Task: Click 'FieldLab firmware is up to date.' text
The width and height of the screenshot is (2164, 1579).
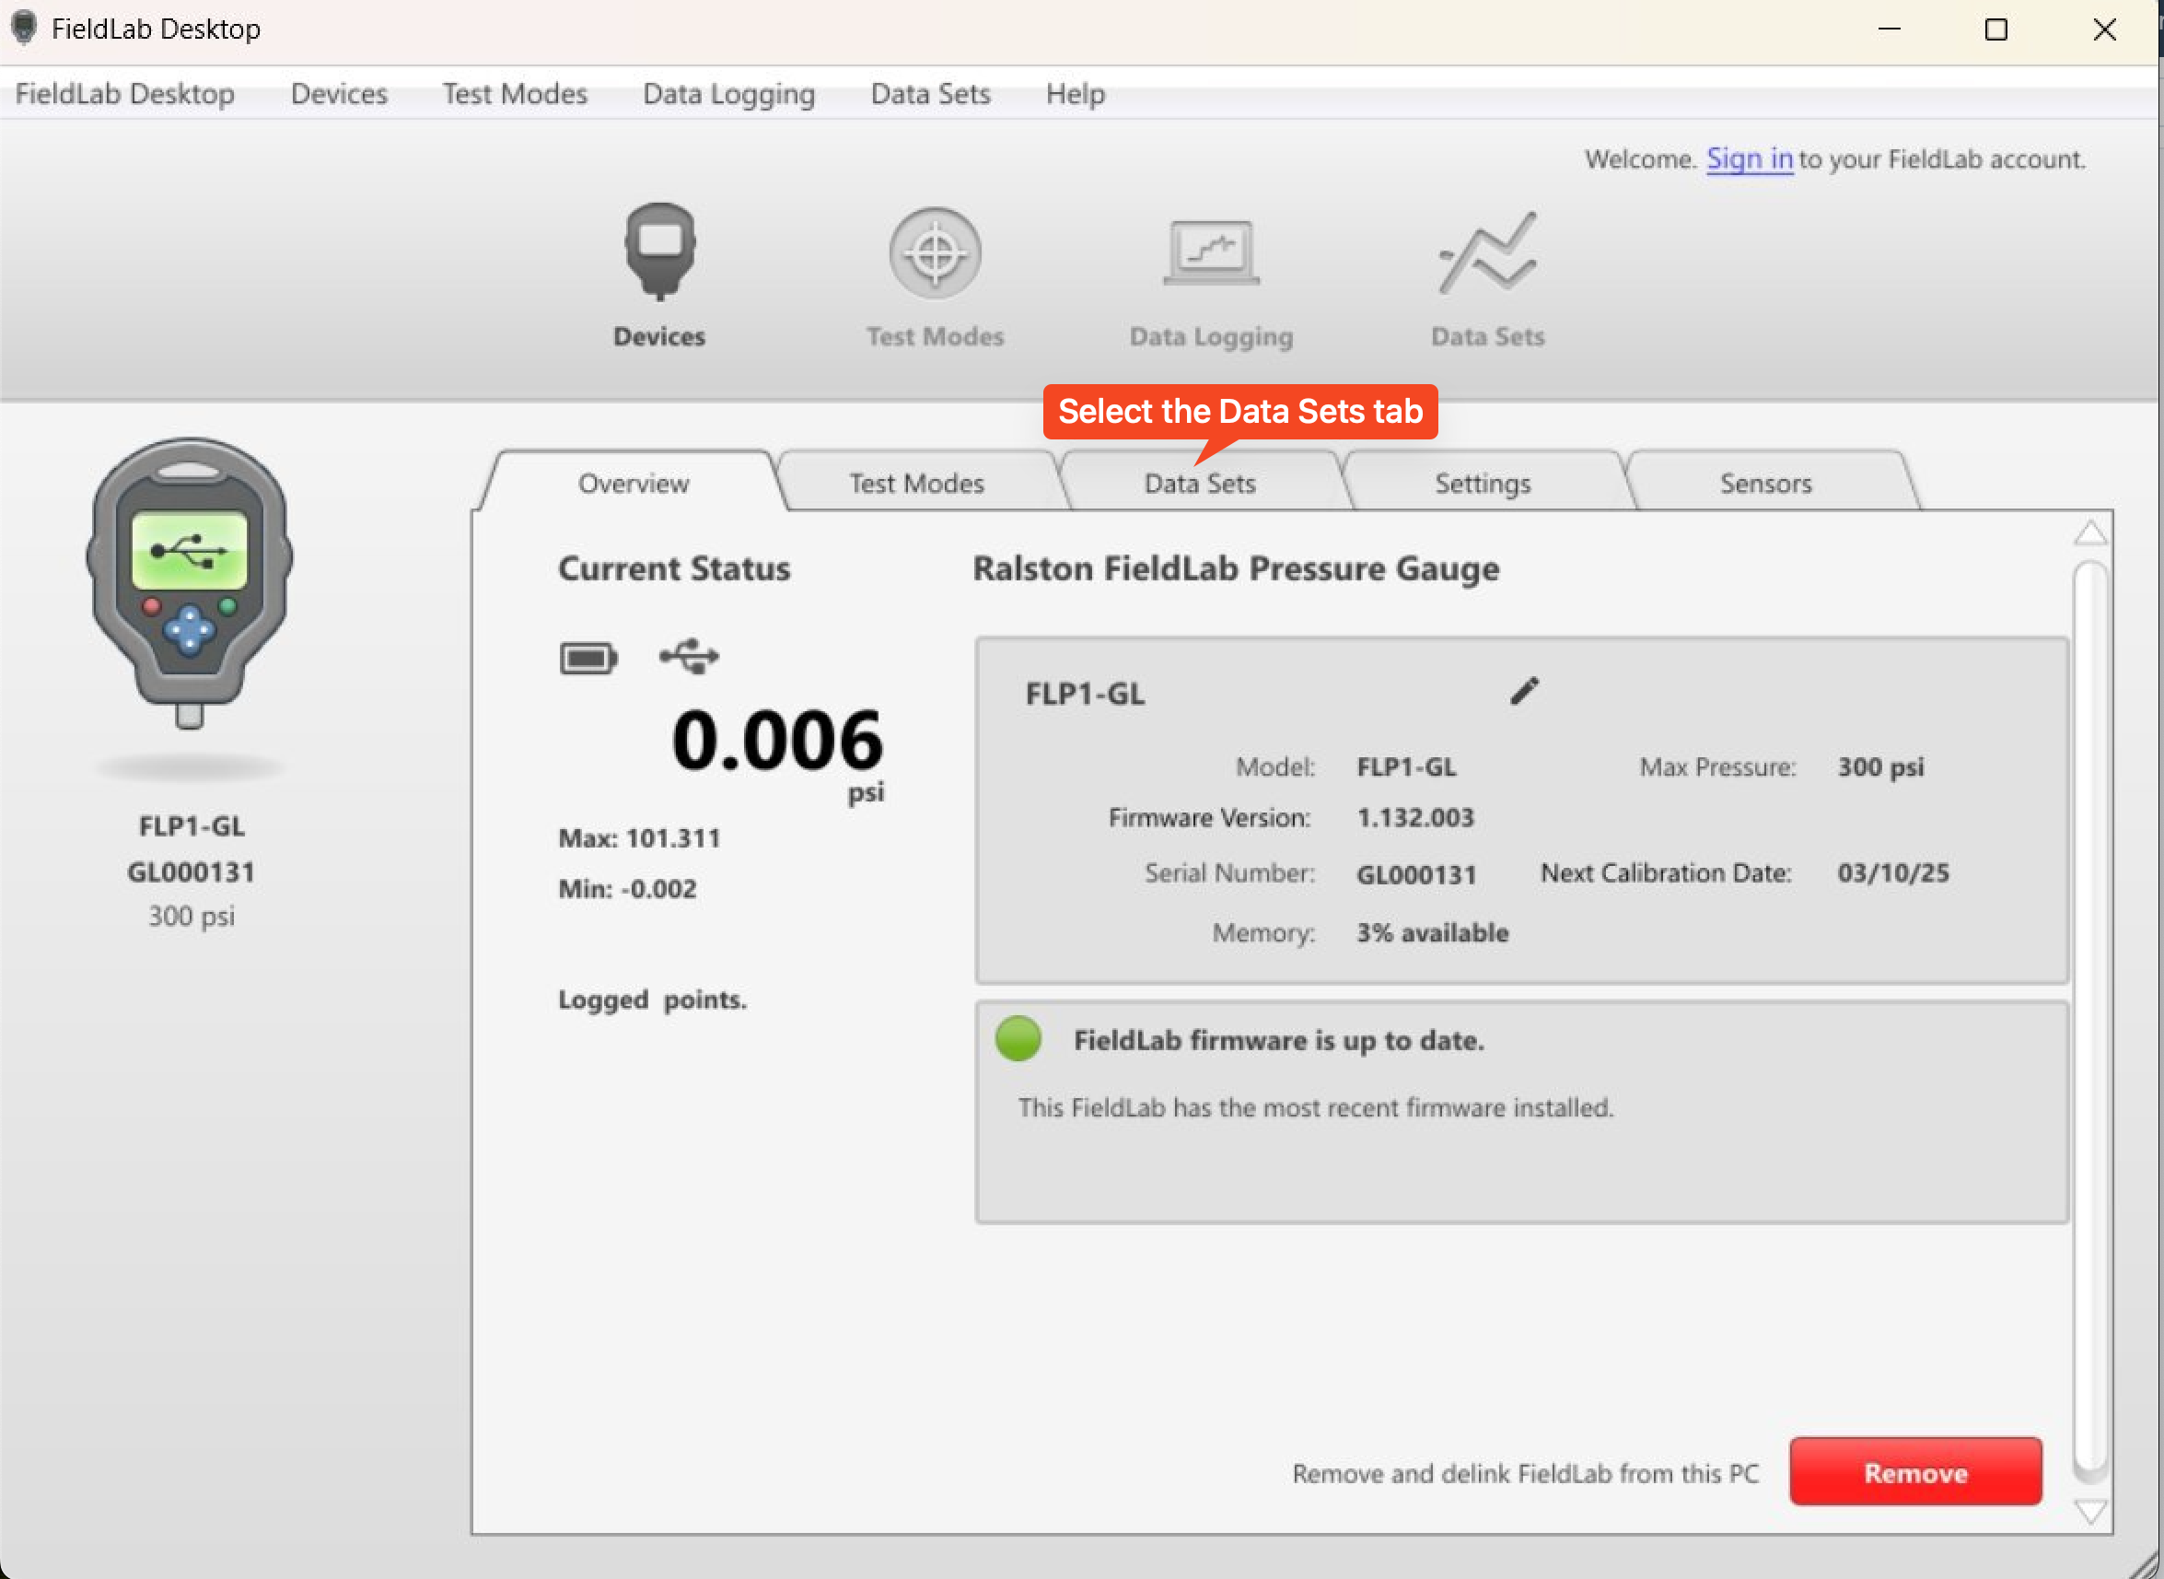Action: (x=1279, y=1040)
